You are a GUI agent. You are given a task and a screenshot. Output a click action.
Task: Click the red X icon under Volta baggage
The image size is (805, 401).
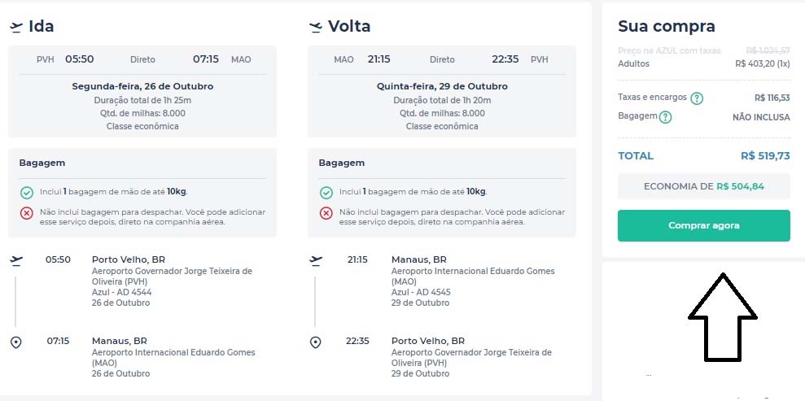point(326,213)
